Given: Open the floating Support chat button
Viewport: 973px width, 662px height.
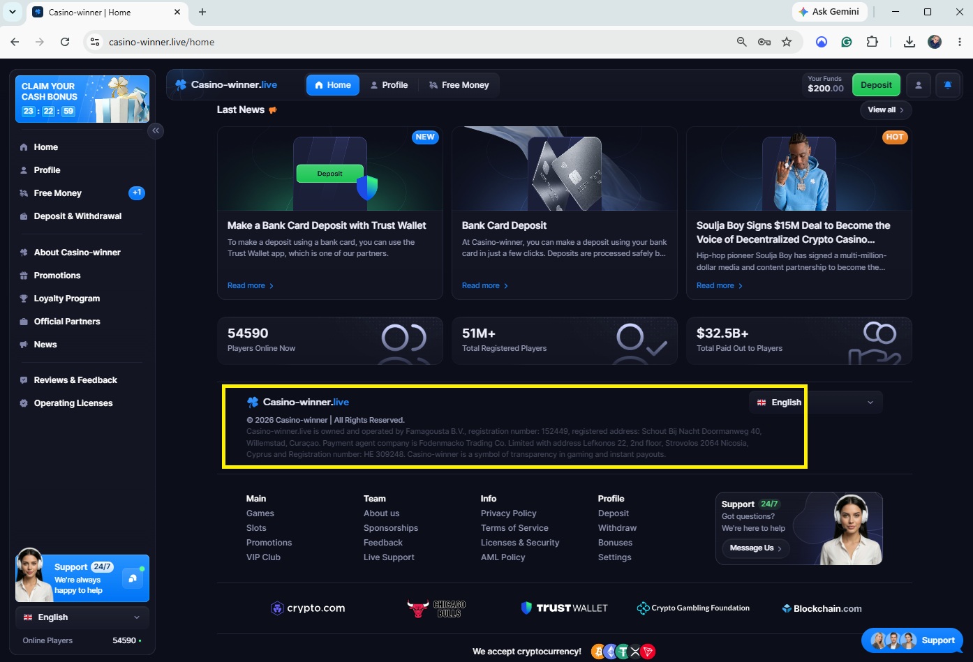Looking at the screenshot, I should [x=912, y=640].
